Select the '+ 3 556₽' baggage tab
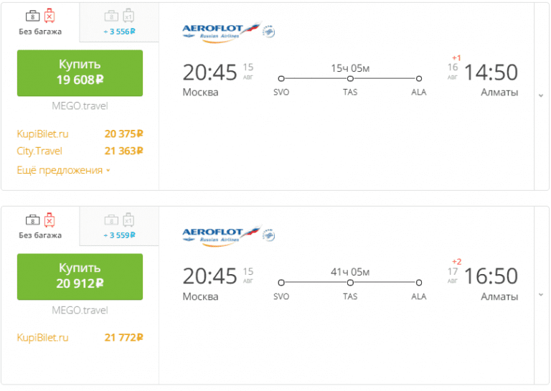The width and height of the screenshot is (551, 391). point(119,22)
